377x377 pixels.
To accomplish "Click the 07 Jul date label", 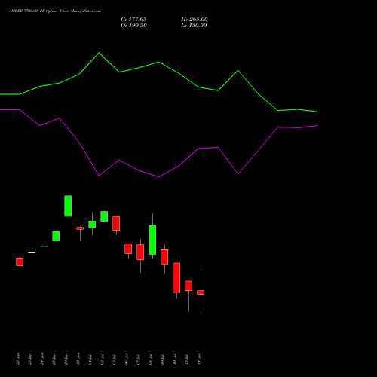I will pyautogui.click(x=139, y=360).
